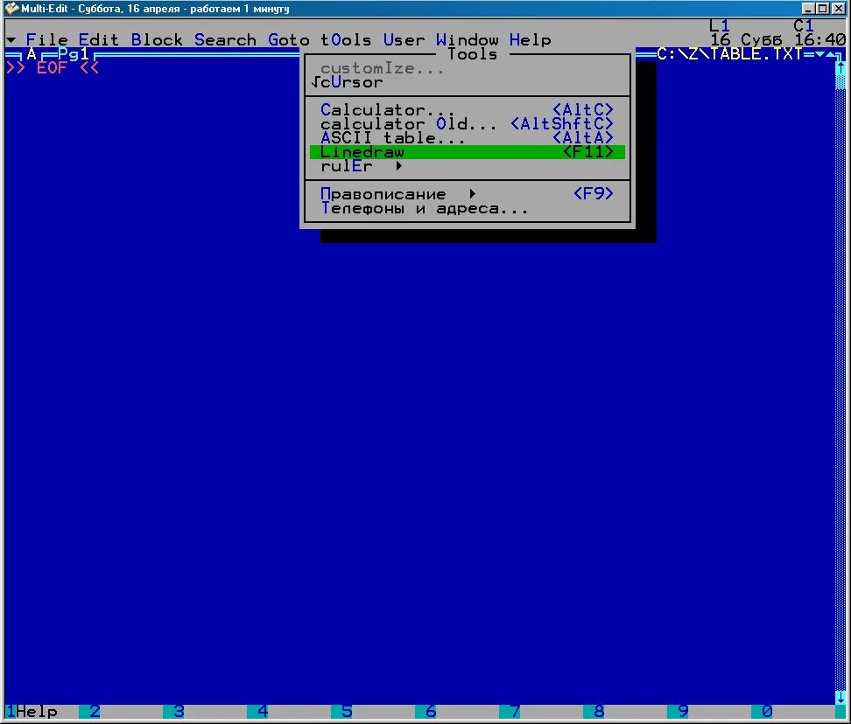Maximize the Multi-Edit window
Screen dimensions: 851x724
point(823,9)
